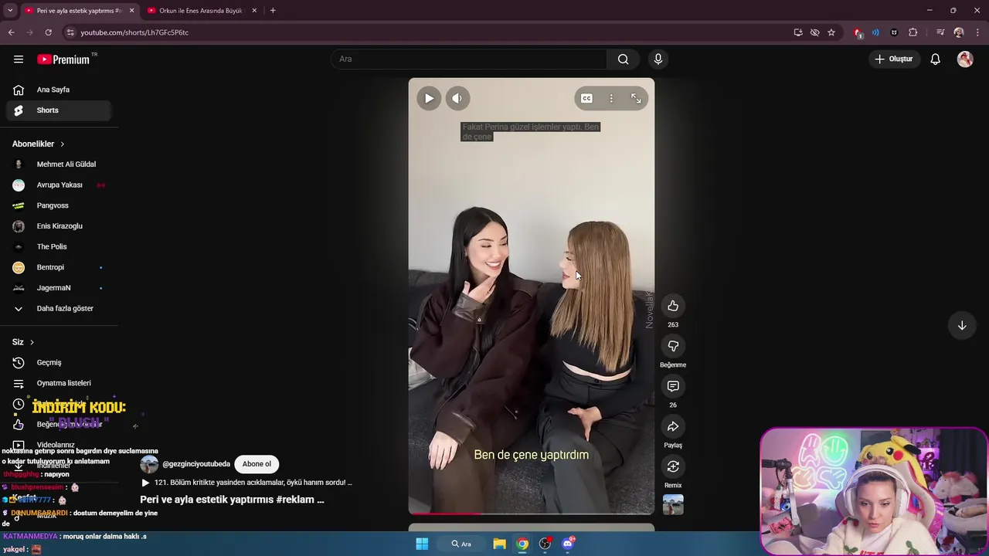Open the Windows Start menu
Screen dimensions: 989x556
(422, 544)
